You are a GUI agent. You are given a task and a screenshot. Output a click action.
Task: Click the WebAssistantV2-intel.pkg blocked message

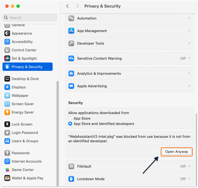129,139
